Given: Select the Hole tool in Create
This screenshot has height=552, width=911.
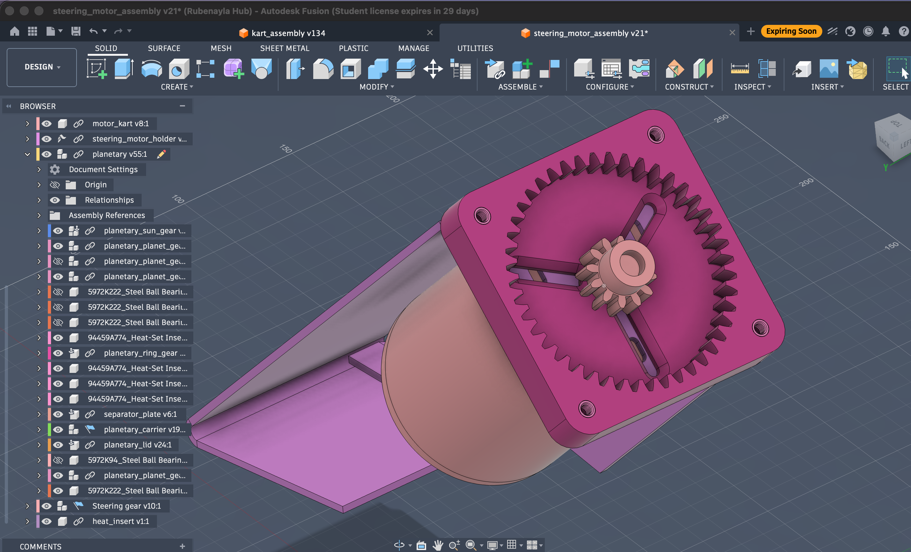Looking at the screenshot, I should coord(179,69).
